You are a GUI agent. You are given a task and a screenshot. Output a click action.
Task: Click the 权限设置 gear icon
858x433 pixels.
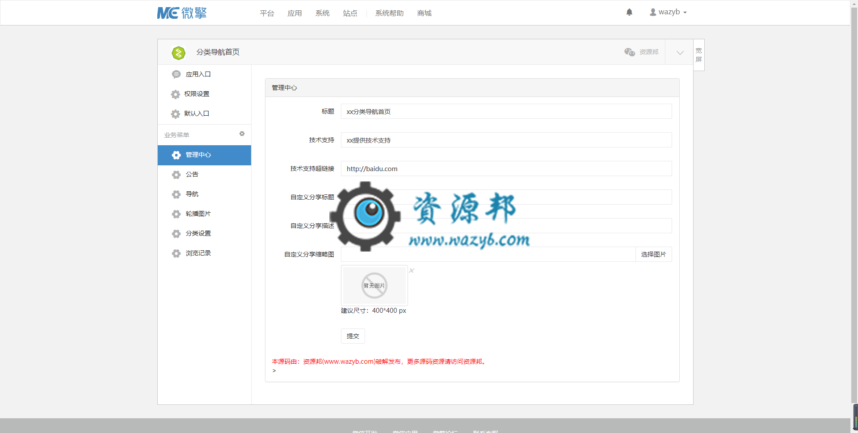[176, 94]
